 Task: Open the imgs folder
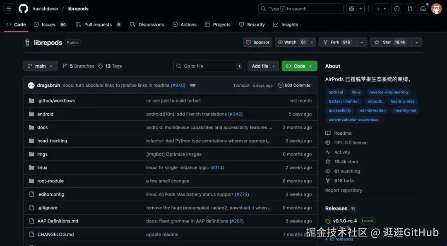click(x=42, y=154)
